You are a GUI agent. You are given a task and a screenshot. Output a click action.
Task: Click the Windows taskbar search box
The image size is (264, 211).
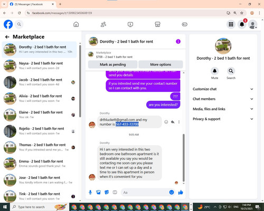[x=40, y=207]
